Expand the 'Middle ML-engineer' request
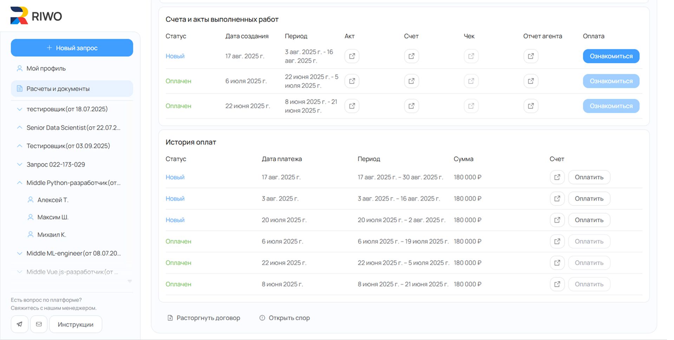The height and width of the screenshot is (340, 674). tap(20, 253)
